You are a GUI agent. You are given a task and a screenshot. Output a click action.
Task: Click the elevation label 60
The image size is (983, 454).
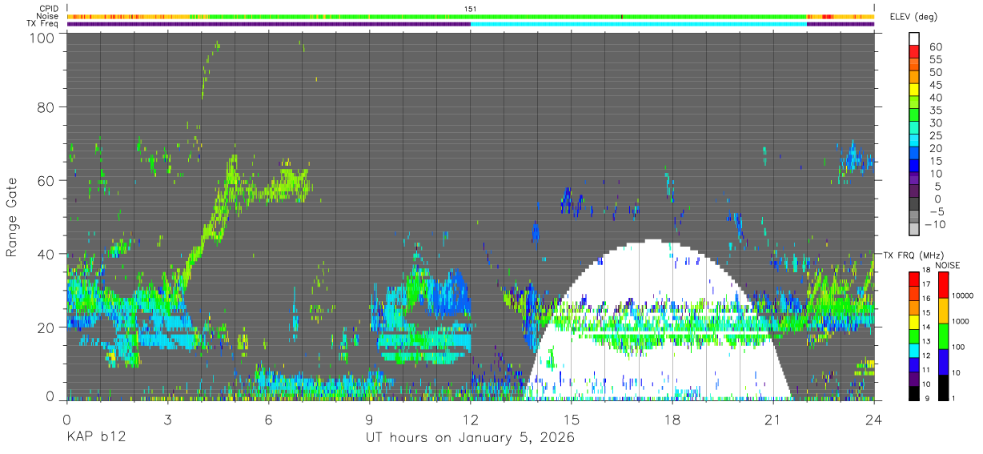pyautogui.click(x=936, y=46)
